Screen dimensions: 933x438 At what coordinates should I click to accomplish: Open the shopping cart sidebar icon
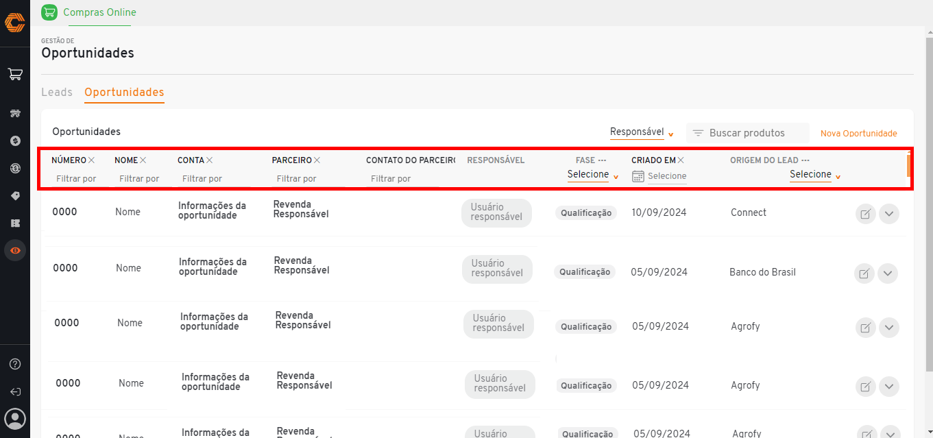click(x=15, y=74)
